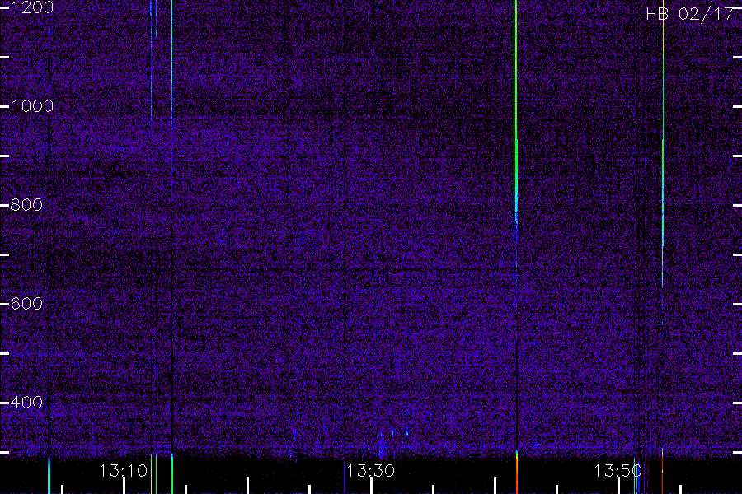Click the 800 frequency axis label
Image resolution: width=742 pixels, height=494 pixels.
pos(26,205)
